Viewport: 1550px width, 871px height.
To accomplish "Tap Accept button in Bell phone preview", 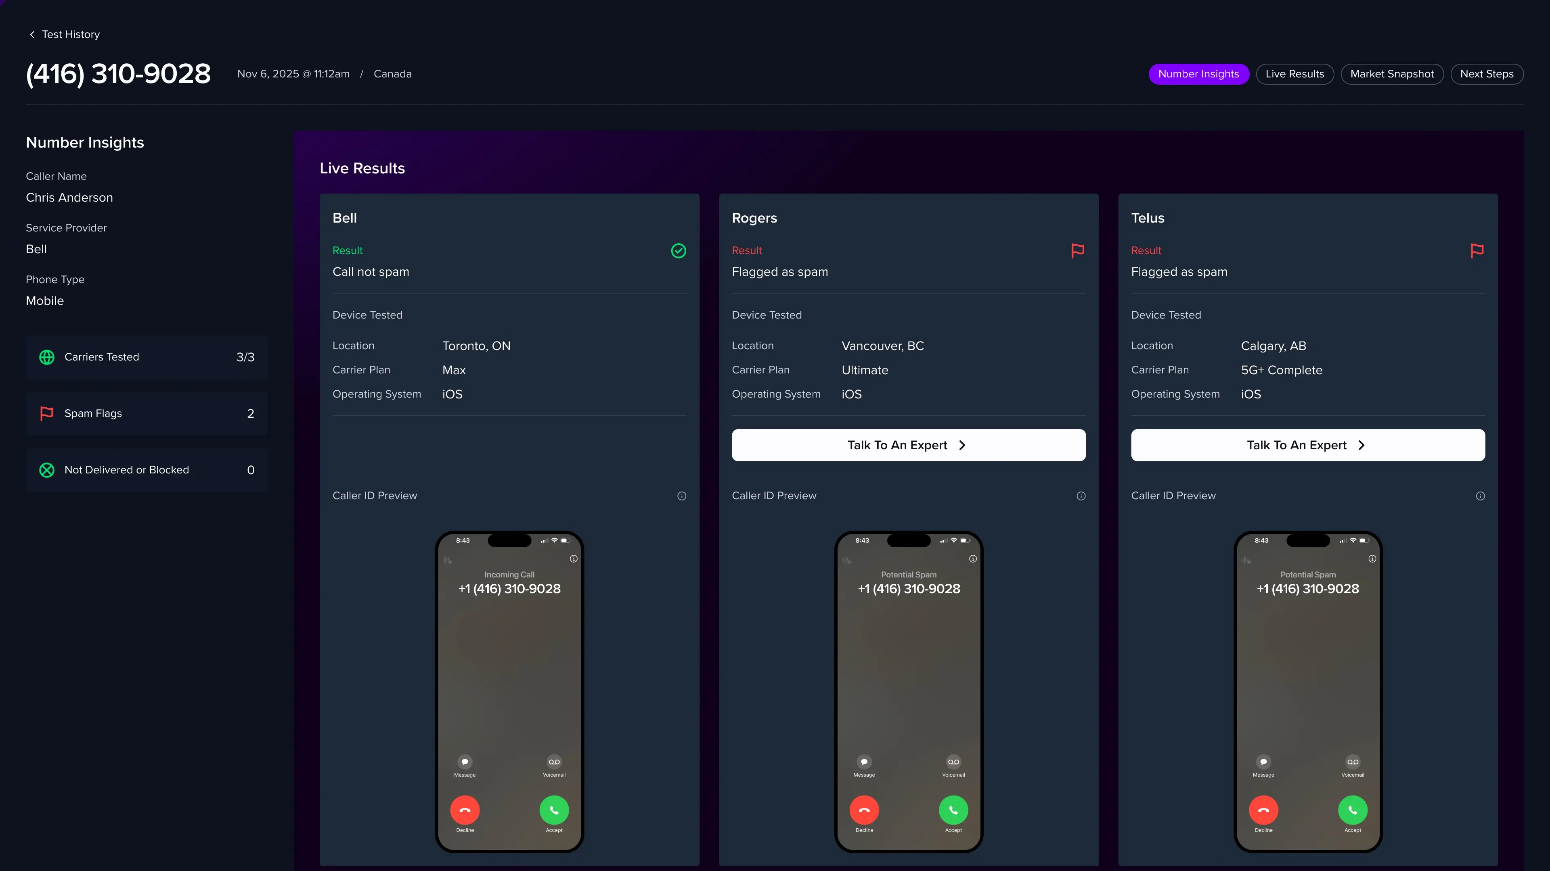I will pos(554,810).
